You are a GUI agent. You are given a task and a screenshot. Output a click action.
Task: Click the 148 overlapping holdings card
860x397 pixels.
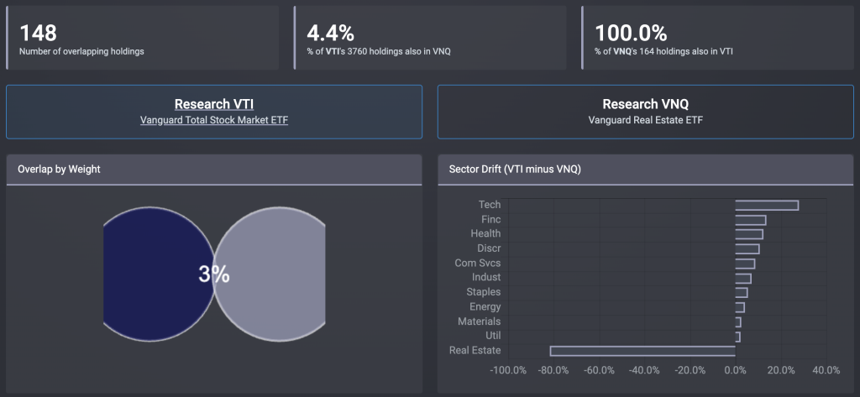pos(143,38)
